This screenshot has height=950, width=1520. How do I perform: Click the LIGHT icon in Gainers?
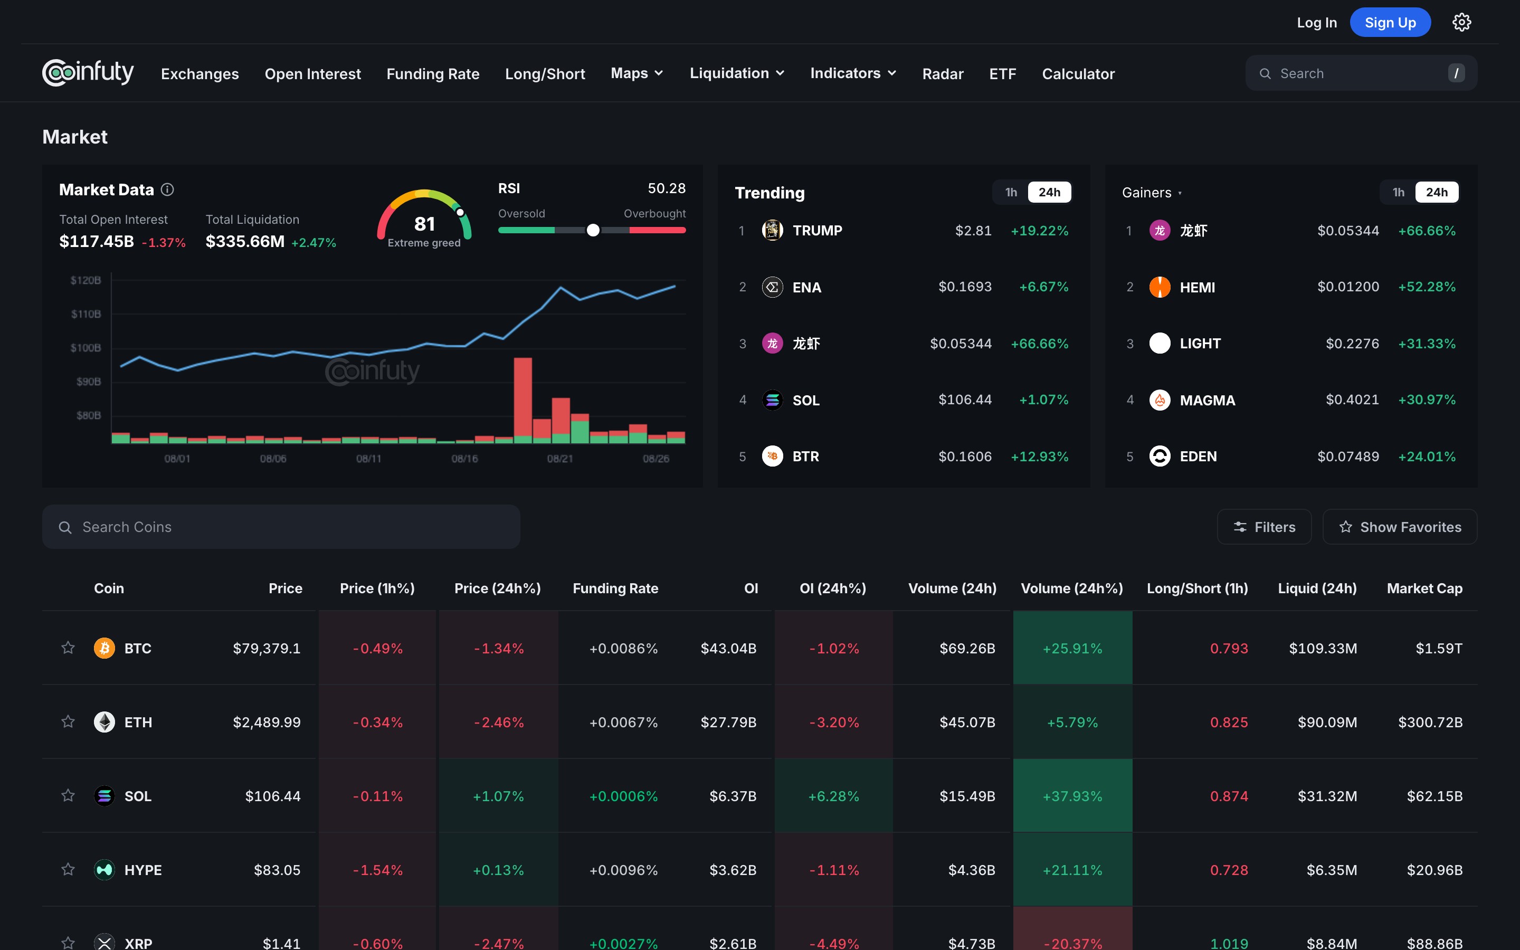click(1160, 343)
